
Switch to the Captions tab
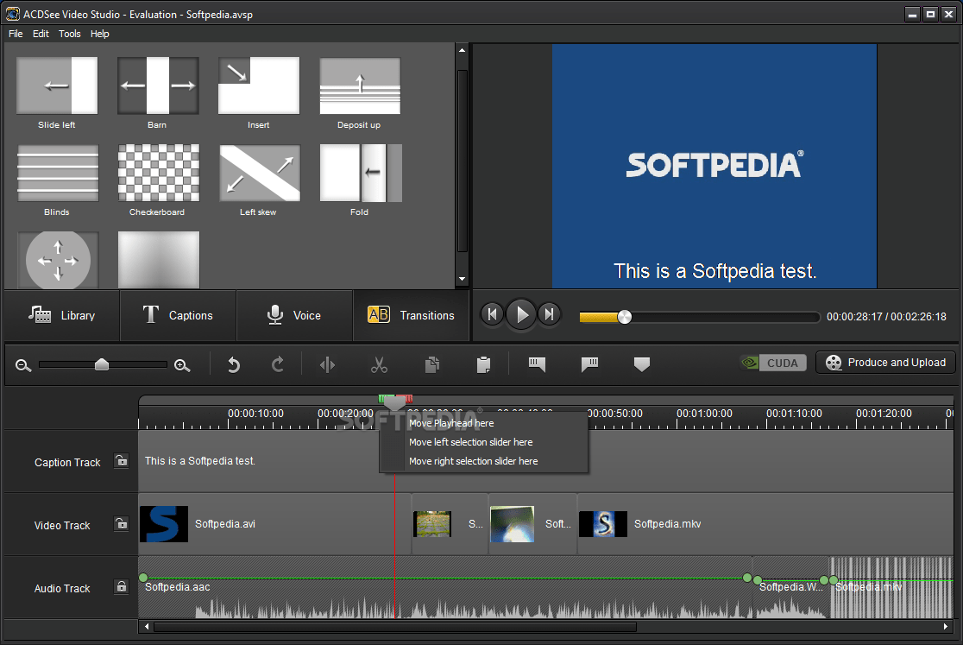coord(178,315)
